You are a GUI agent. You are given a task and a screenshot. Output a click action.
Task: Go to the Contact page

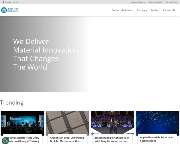click(155, 10)
